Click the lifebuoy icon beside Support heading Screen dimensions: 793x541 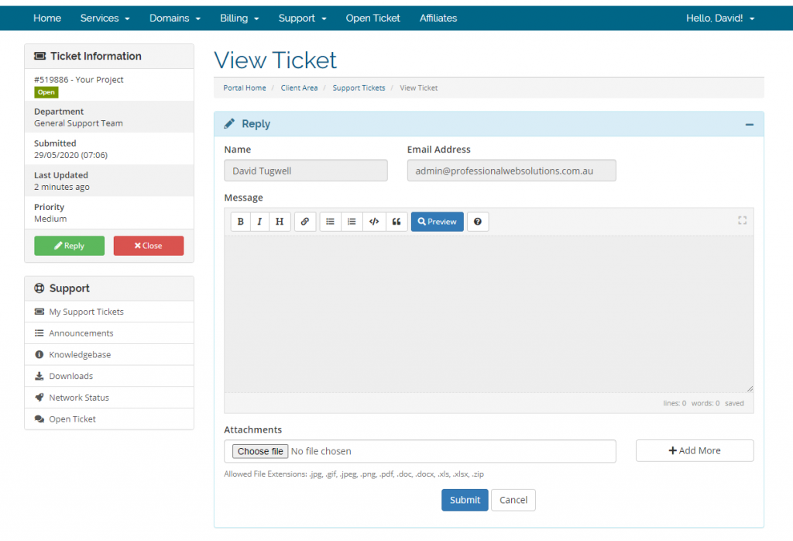click(x=39, y=288)
